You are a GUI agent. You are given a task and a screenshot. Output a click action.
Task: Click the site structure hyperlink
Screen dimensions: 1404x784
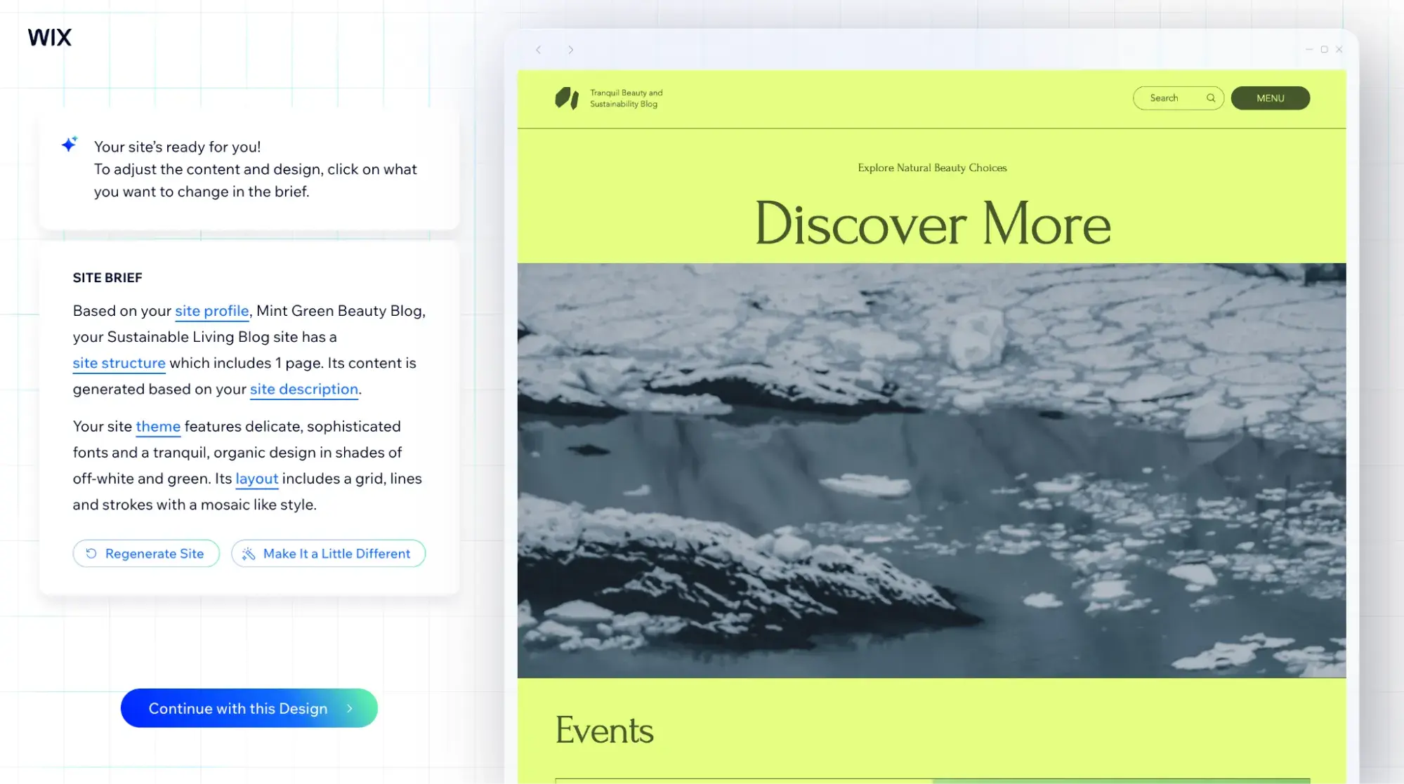pos(119,362)
